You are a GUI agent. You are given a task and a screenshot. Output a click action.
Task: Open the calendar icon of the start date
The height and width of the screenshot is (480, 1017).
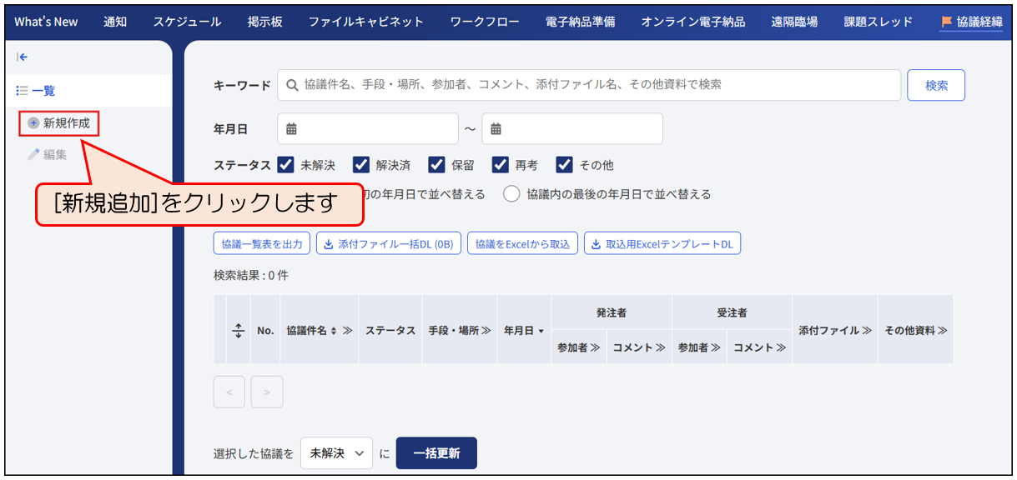(291, 129)
